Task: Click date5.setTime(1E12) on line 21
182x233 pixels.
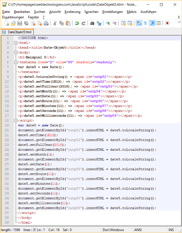Action: coord(38,135)
